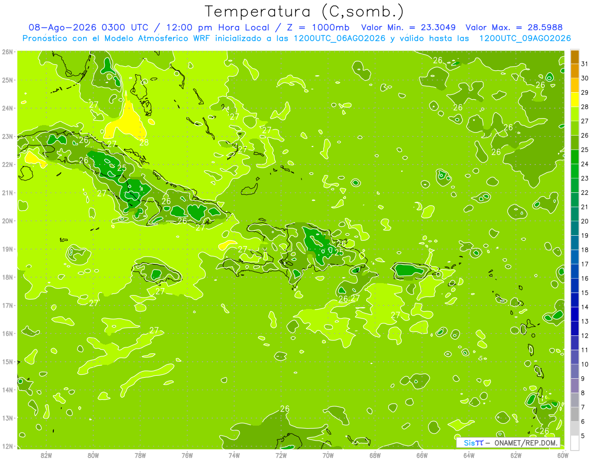Click the 60W longitude axis label
The width and height of the screenshot is (598, 462).
[x=563, y=455]
